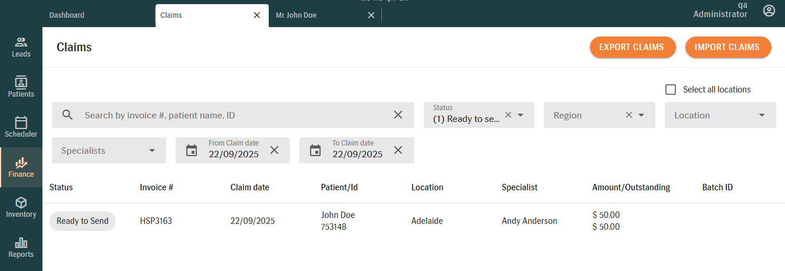Go to Patients in the sidebar
The width and height of the screenshot is (785, 271).
point(21,87)
